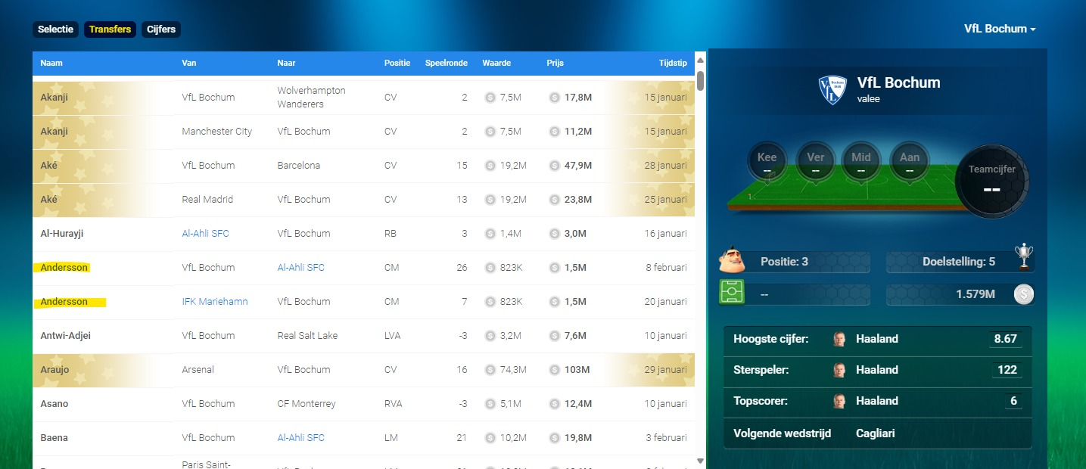Click coin icon before 1,4M value
The width and height of the screenshot is (1086, 469).
tap(490, 234)
